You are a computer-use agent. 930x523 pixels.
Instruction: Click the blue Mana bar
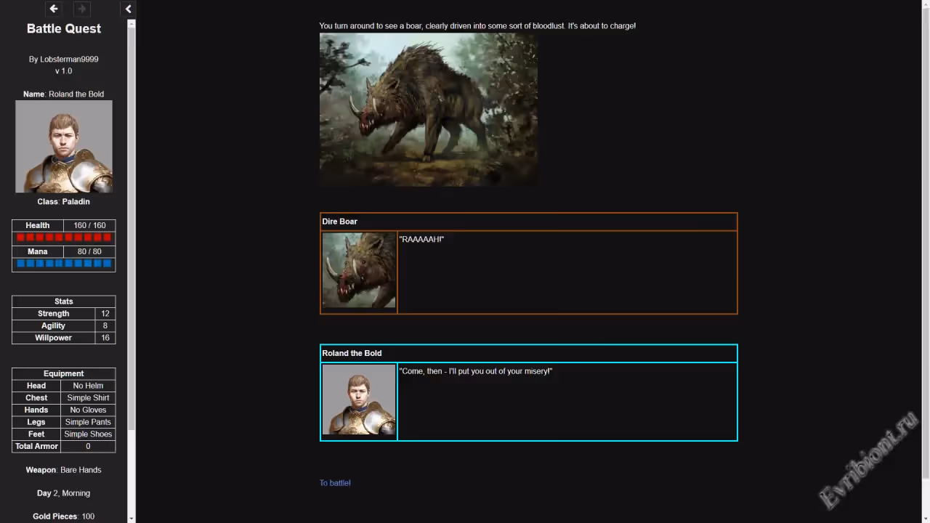click(x=64, y=264)
